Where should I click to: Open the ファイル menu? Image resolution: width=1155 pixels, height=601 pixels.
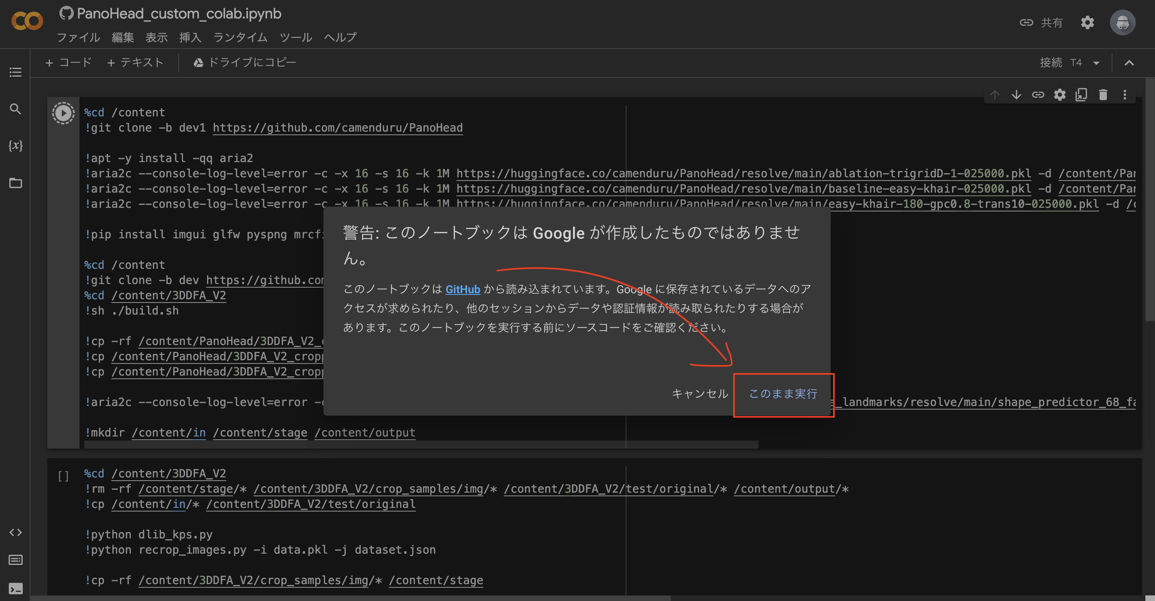(79, 37)
